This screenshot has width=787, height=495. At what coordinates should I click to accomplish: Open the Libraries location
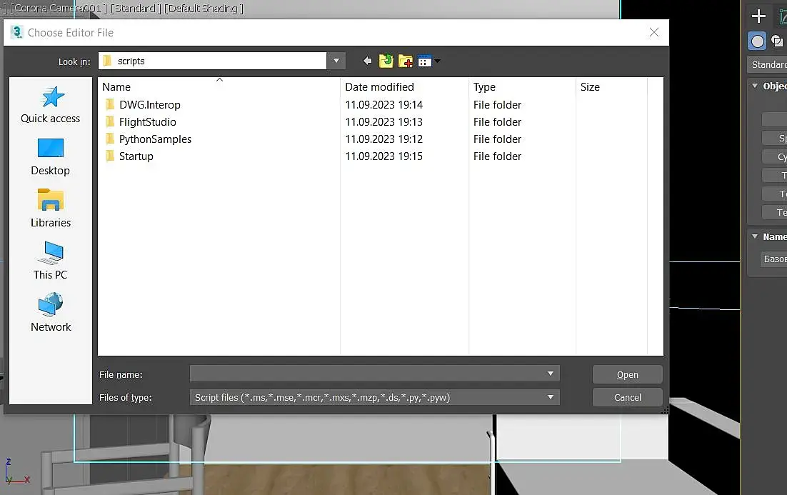[51, 209]
